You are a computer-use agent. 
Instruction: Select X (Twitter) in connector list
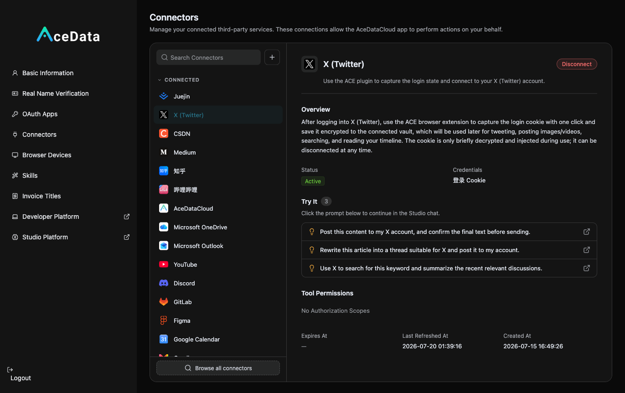tap(218, 115)
